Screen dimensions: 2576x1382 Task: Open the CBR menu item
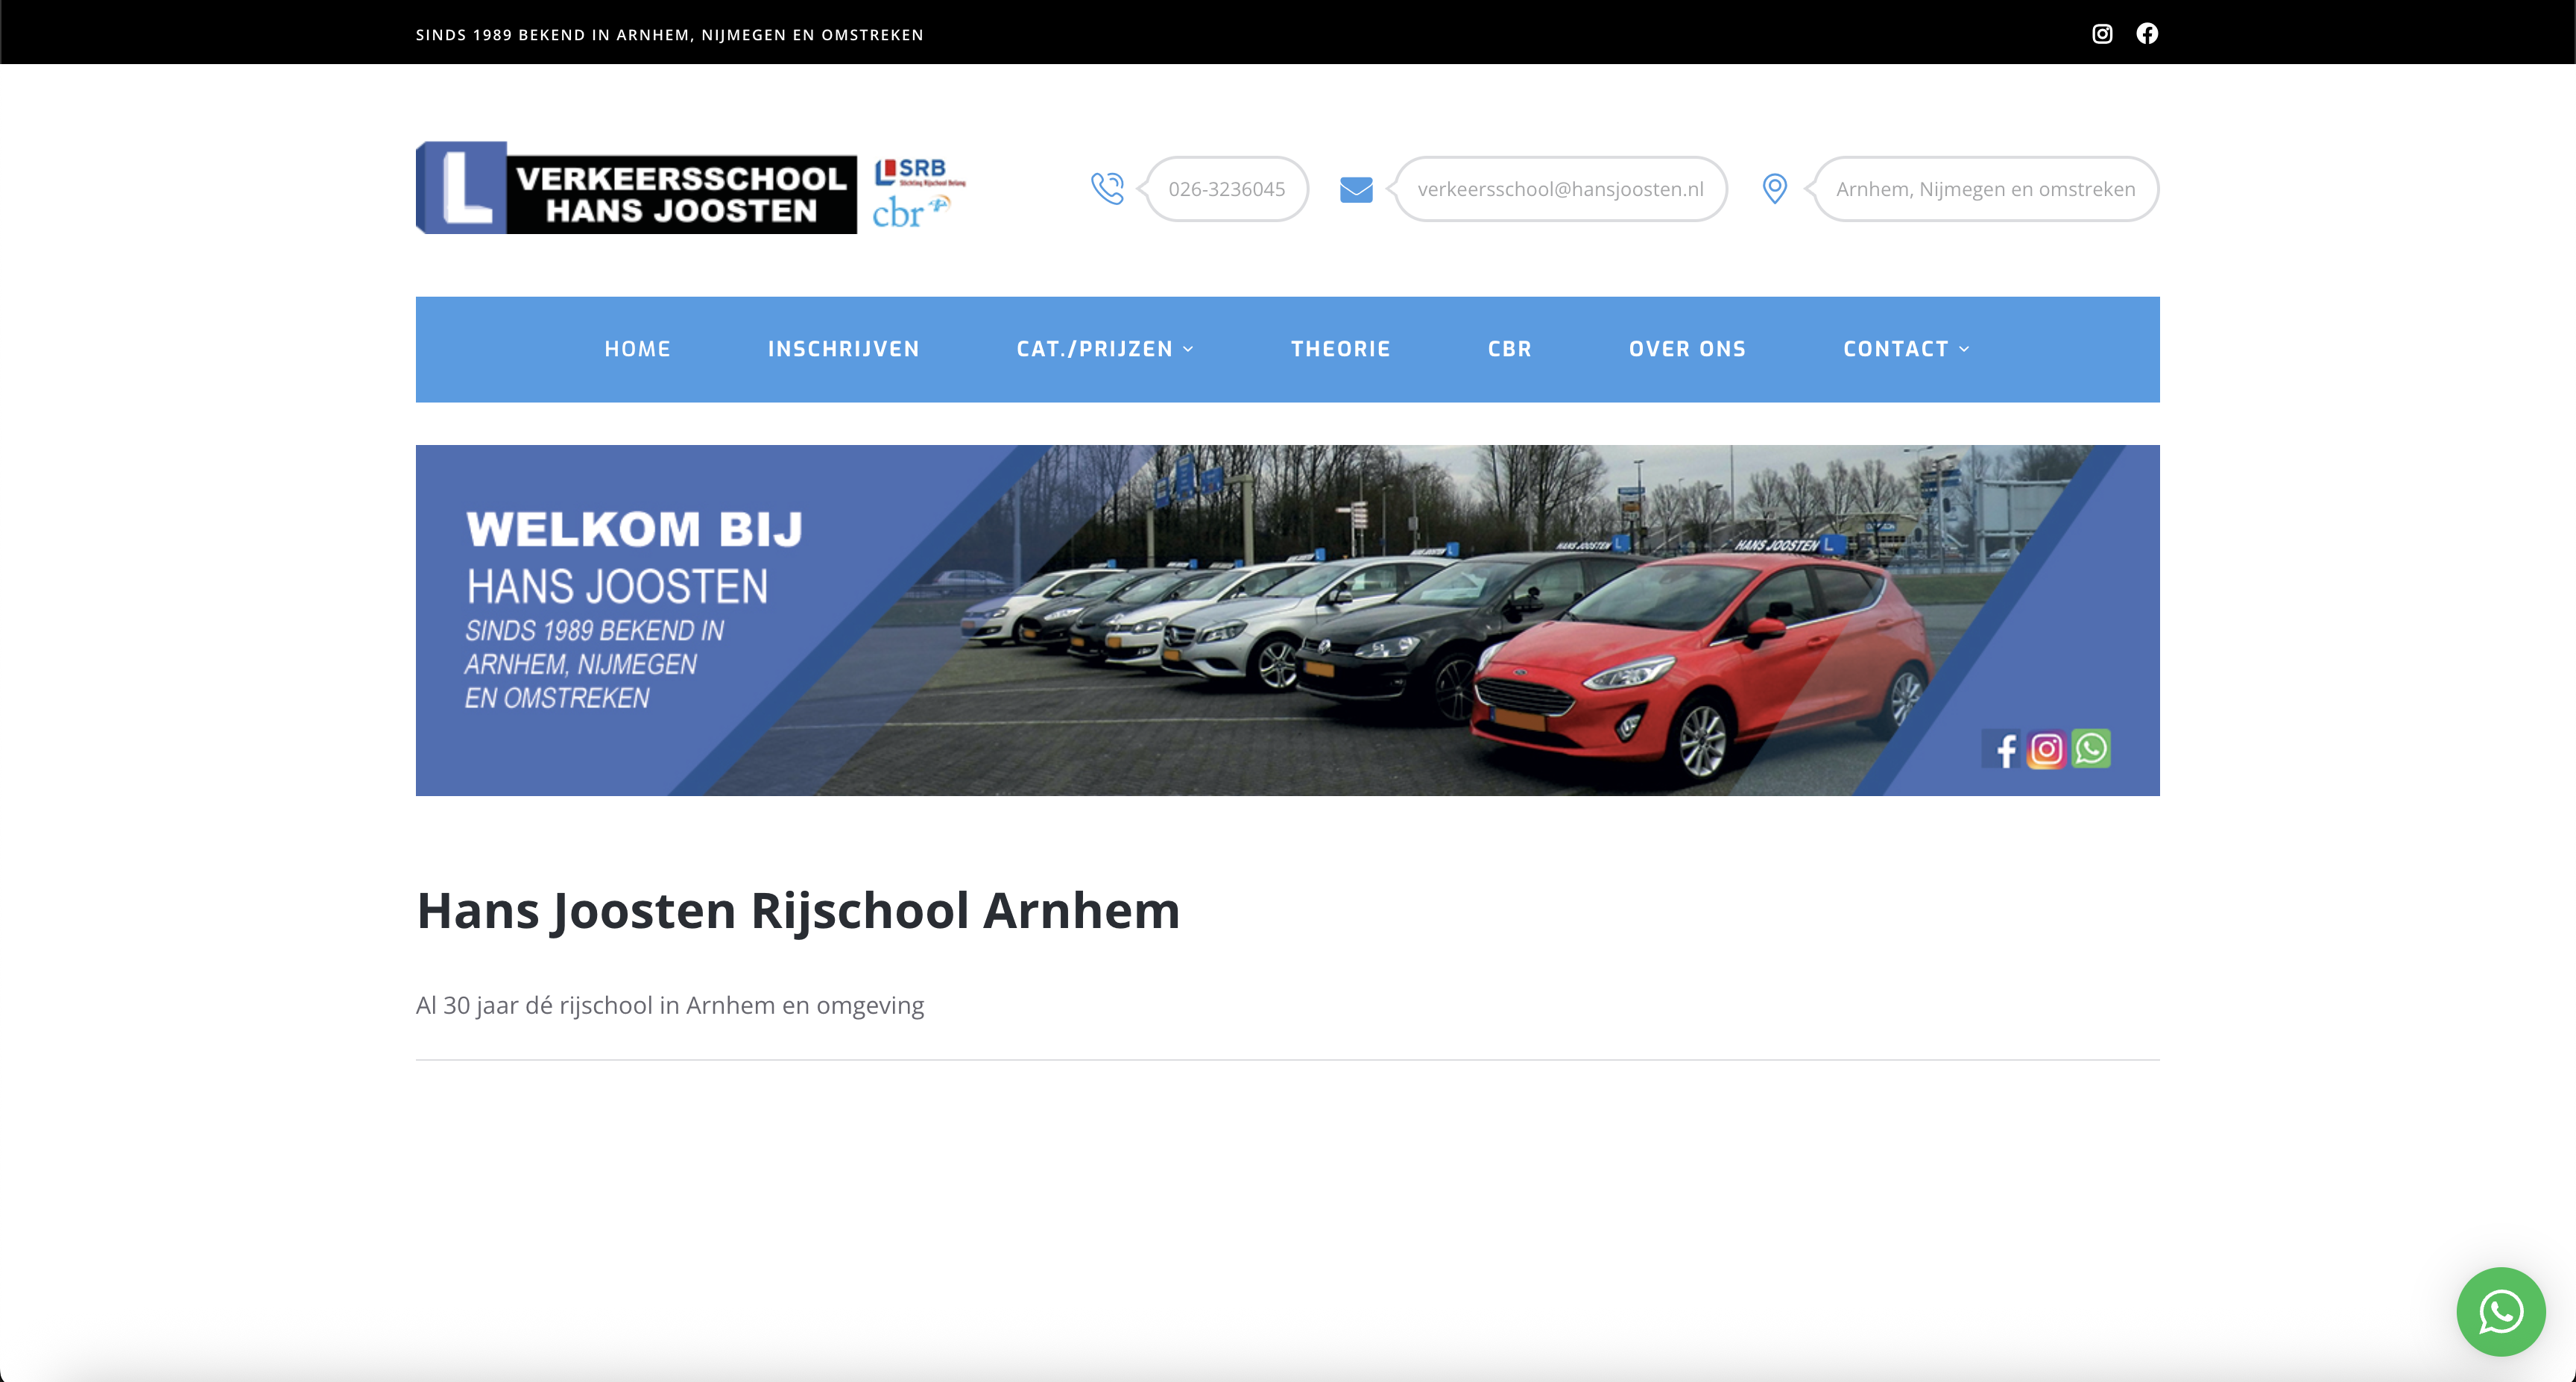coord(1509,349)
